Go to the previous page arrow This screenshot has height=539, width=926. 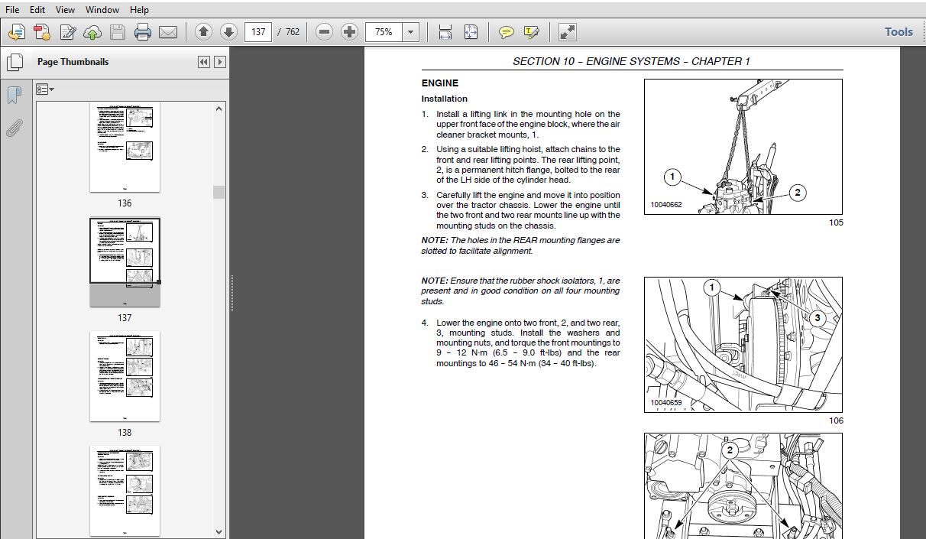coord(203,32)
